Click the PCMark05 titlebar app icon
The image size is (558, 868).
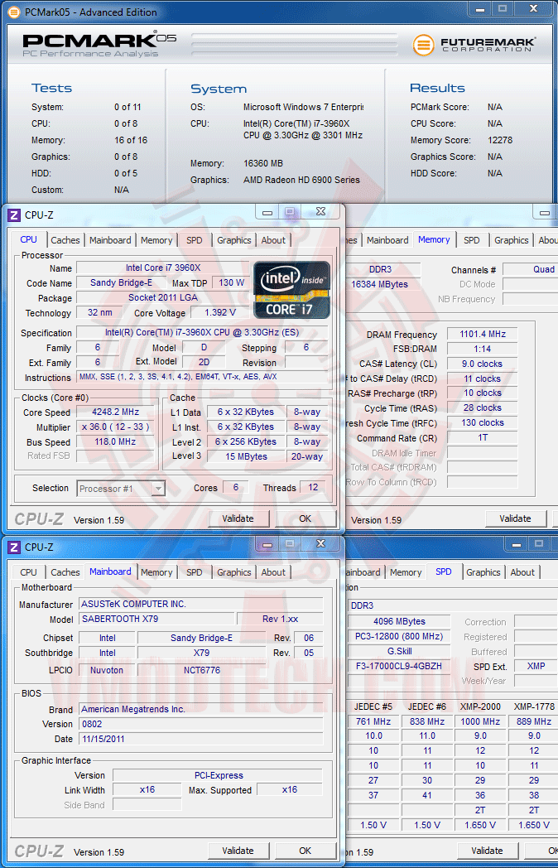[x=14, y=12]
